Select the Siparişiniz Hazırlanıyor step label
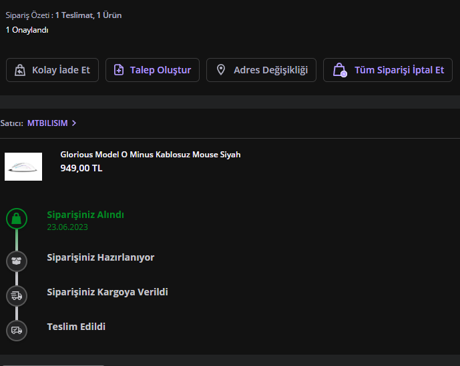The height and width of the screenshot is (366, 460). pos(101,257)
